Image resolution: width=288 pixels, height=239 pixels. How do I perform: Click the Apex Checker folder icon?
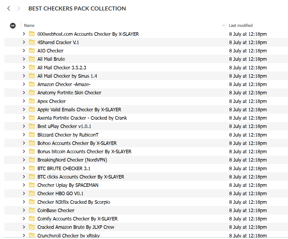tap(32, 101)
